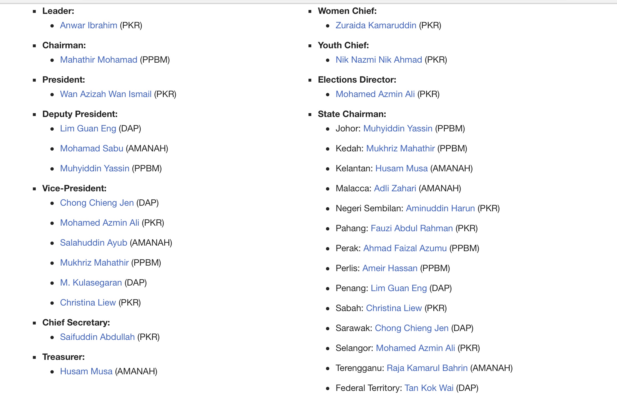Click the 'Federal Territory:' label text
The image size is (617, 402).
point(369,388)
